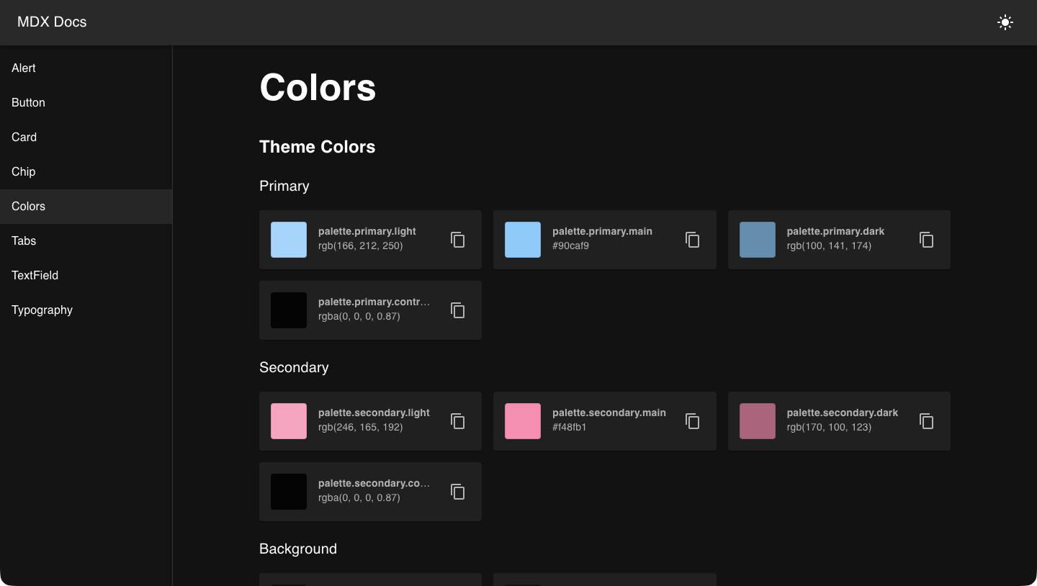Open the Typography docs page
This screenshot has height=586, width=1037.
pyautogui.click(x=42, y=310)
